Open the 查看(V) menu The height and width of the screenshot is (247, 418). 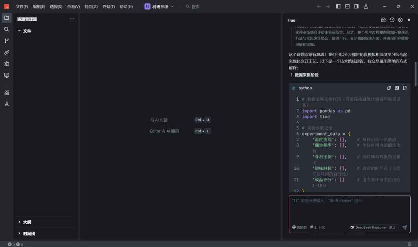click(73, 7)
